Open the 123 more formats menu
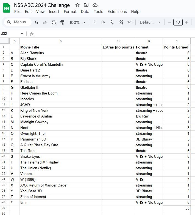The height and width of the screenshot is (215, 195). (x=130, y=22)
